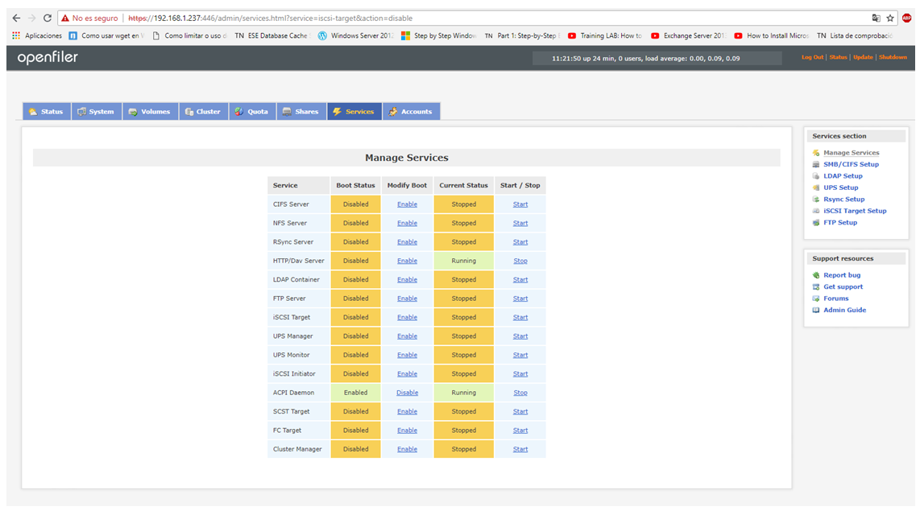
Task: Open the AdBlock extension icon
Action: click(x=906, y=19)
